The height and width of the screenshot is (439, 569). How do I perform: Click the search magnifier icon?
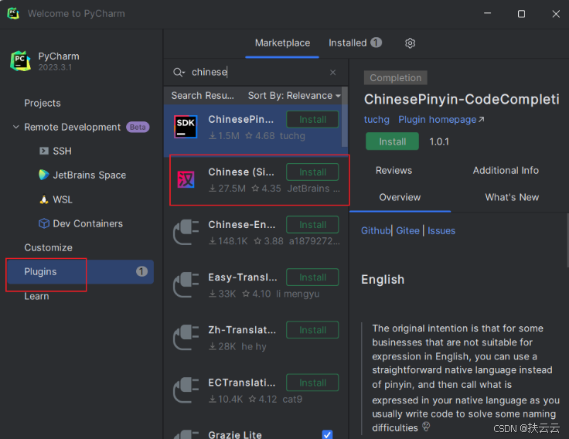(x=178, y=72)
